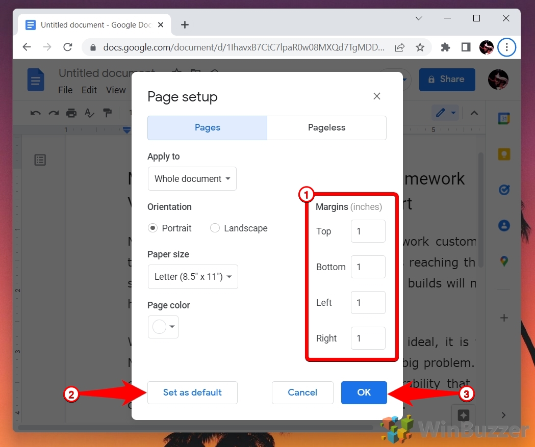Image resolution: width=535 pixels, height=447 pixels.
Task: Open Google Tasks side panel
Action: (x=504, y=190)
